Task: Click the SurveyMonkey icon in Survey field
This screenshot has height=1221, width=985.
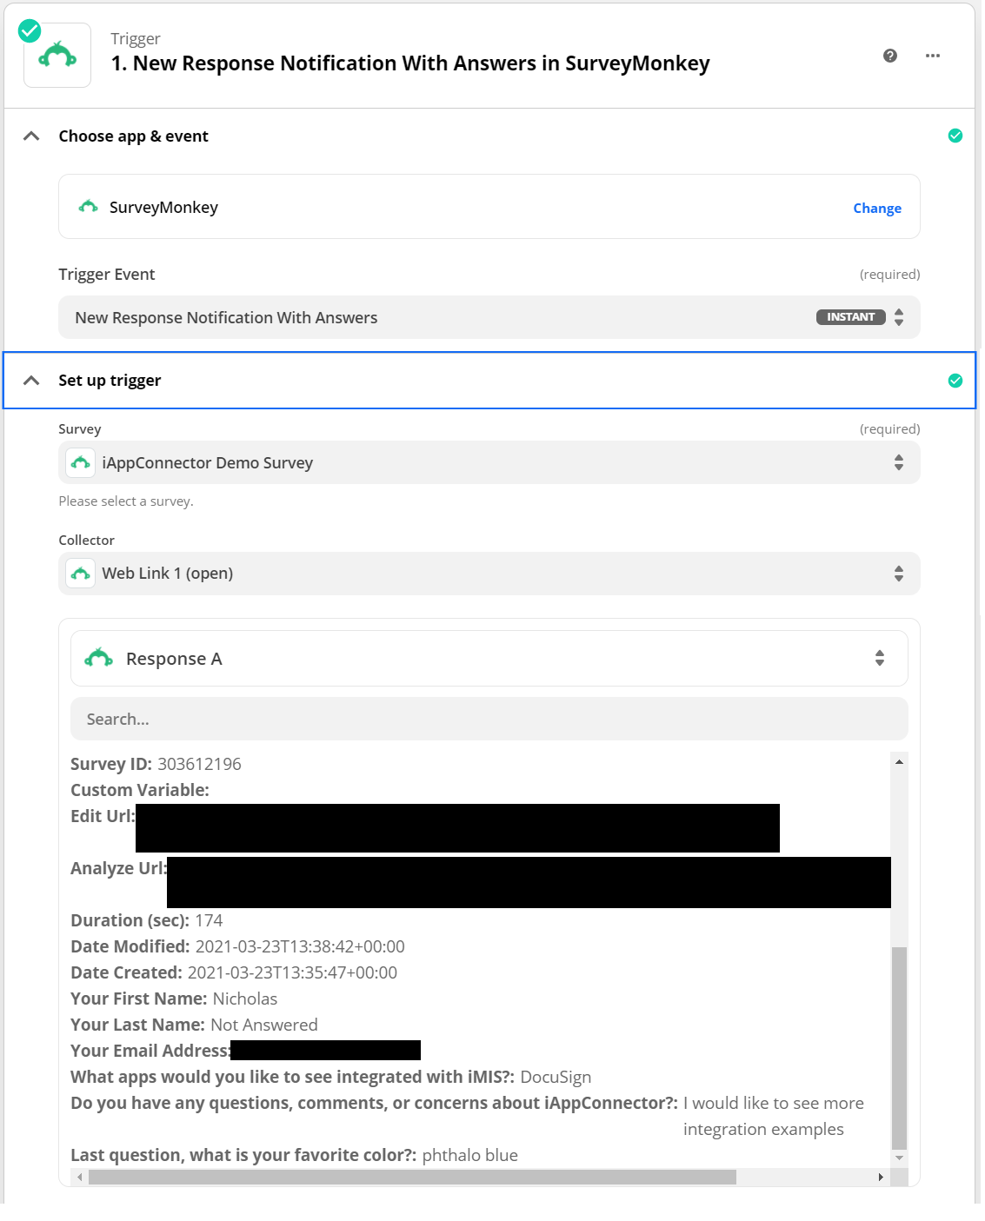Action: 81,462
